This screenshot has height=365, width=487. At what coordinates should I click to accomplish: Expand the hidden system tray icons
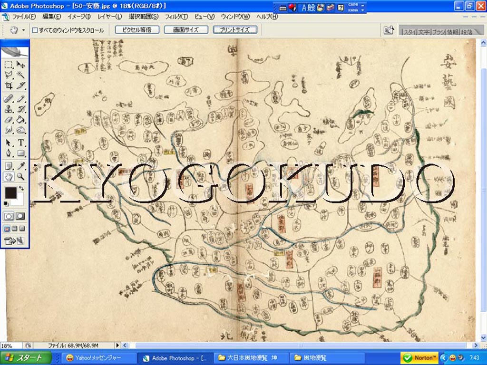(443, 358)
